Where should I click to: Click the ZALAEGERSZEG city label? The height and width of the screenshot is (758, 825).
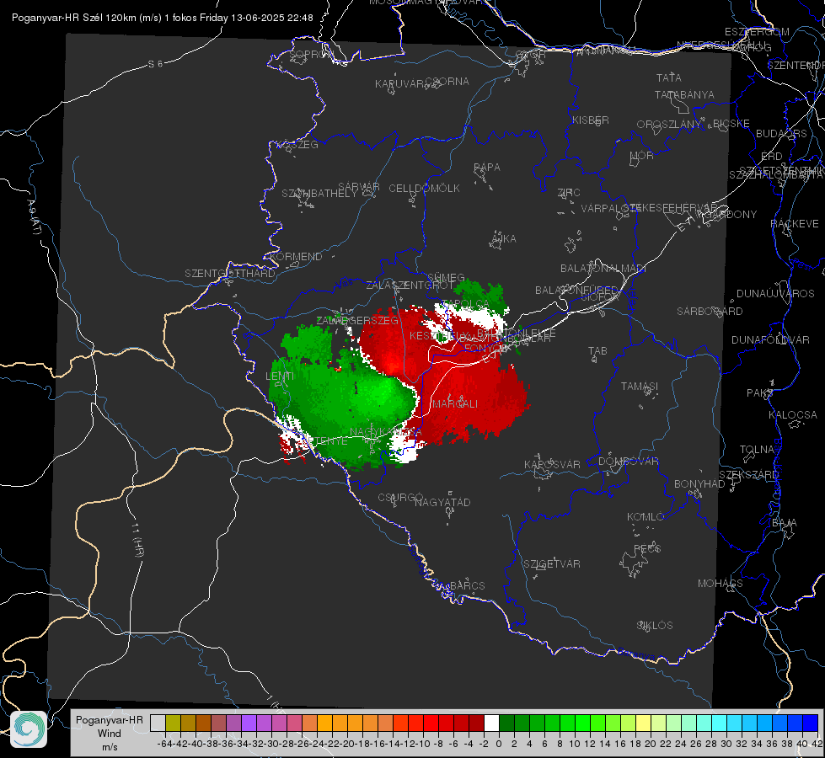[x=357, y=321]
